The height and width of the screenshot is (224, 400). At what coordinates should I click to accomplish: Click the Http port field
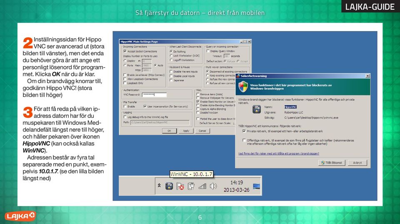pos(147,70)
